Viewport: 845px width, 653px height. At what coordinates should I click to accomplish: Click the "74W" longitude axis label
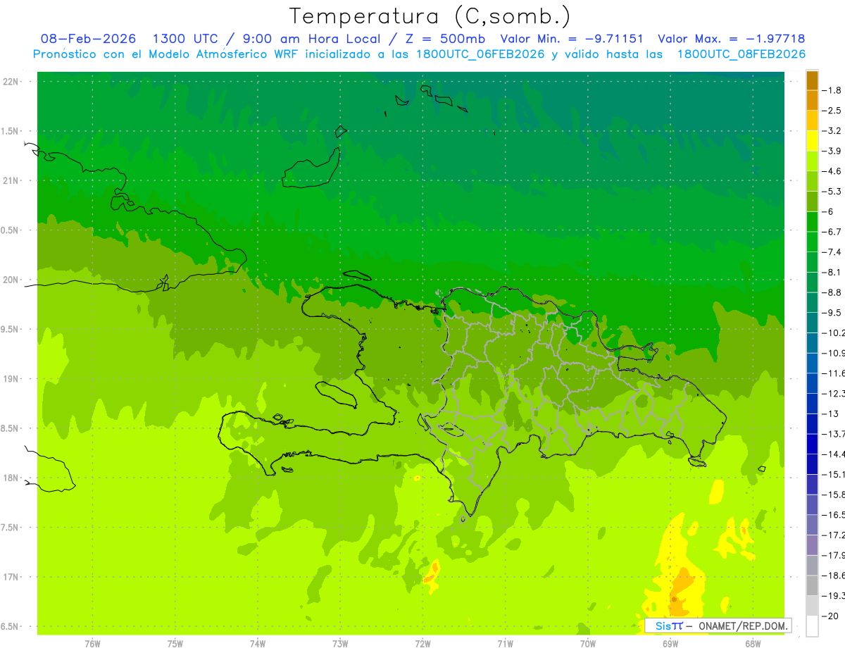(258, 643)
